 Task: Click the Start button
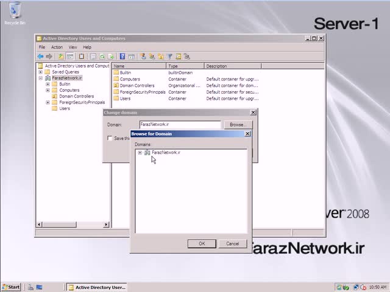click(11, 287)
